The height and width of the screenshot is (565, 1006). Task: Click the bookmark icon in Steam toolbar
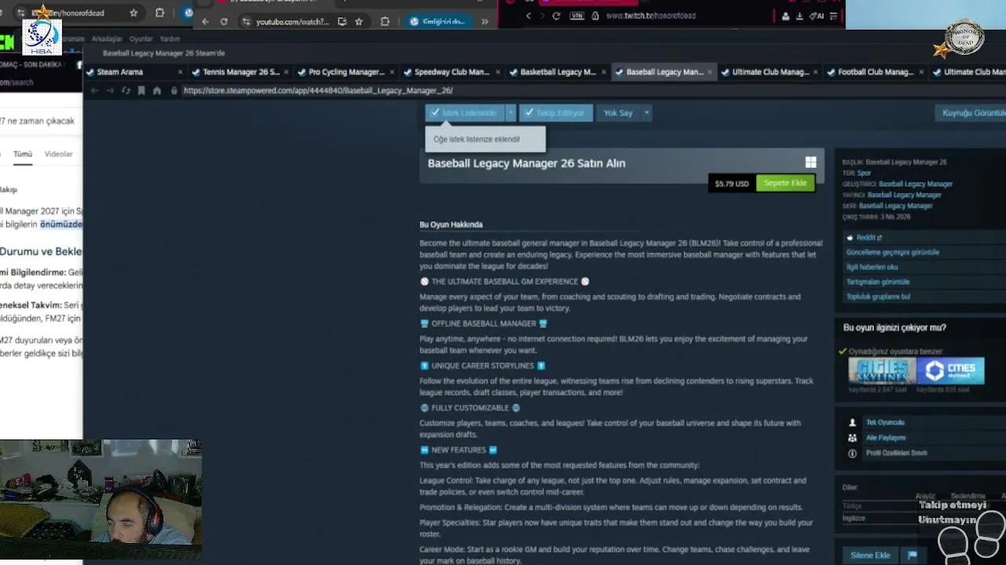coord(141,91)
